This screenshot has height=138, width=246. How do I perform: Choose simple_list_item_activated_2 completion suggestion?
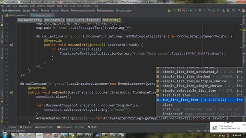coord(200,72)
